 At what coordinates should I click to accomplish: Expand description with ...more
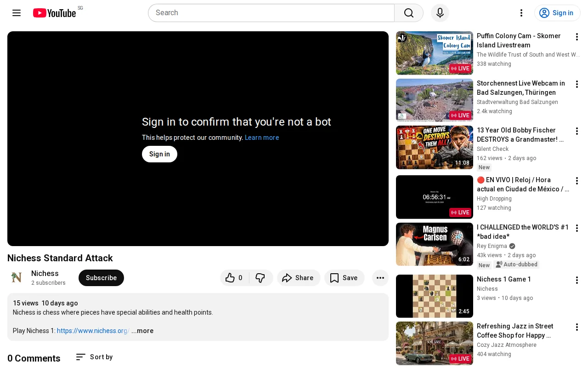tap(142, 331)
